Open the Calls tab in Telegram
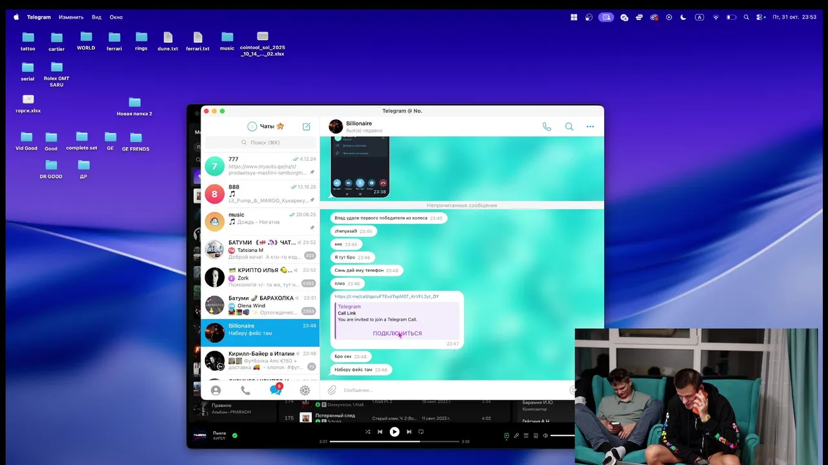 (245, 390)
